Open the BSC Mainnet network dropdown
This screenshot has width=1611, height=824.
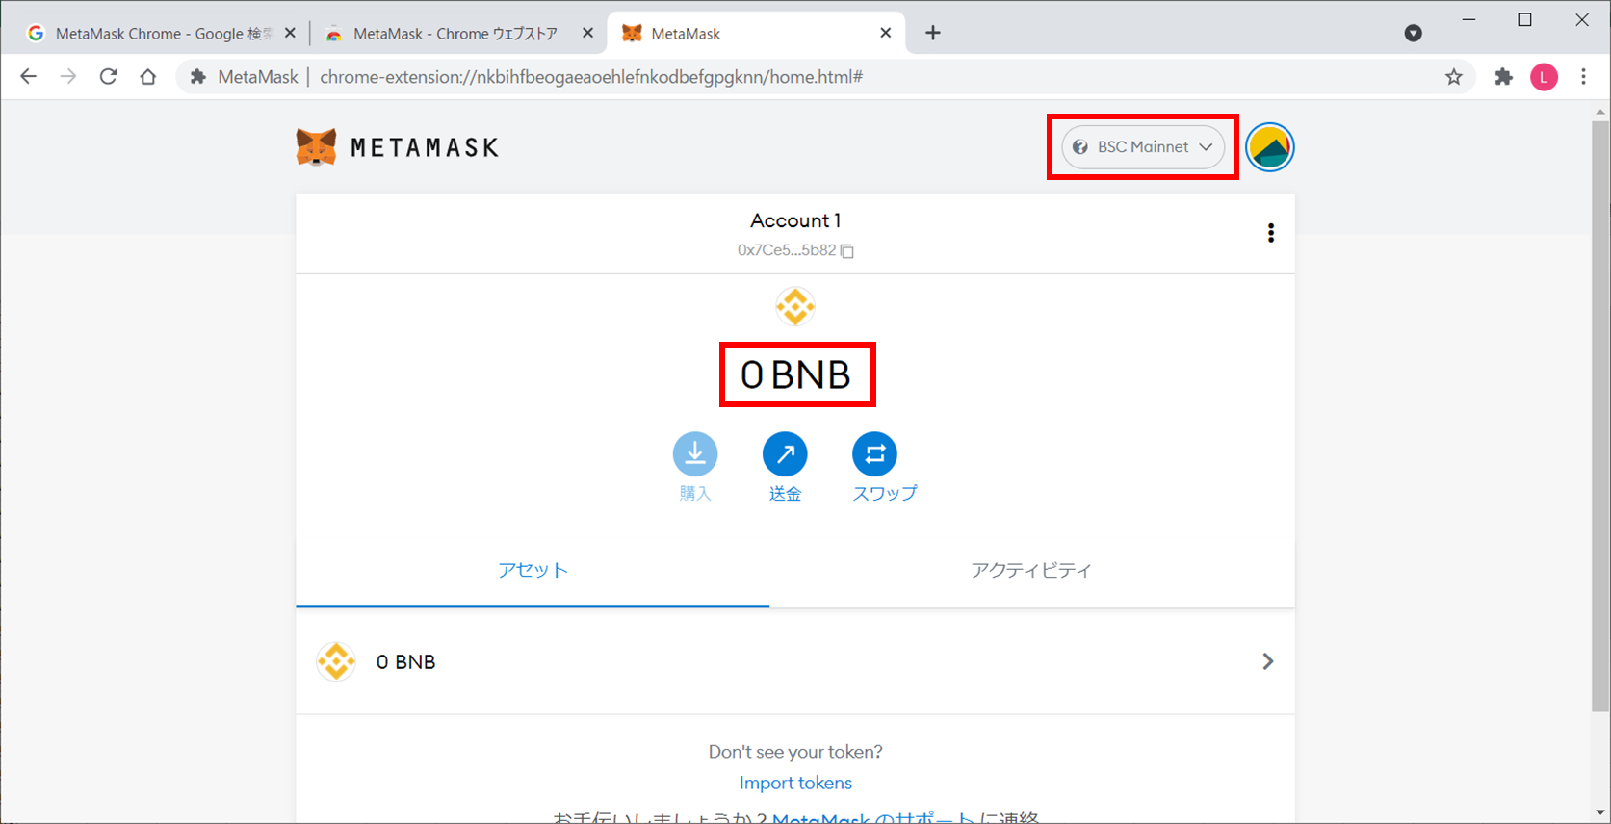[1143, 147]
